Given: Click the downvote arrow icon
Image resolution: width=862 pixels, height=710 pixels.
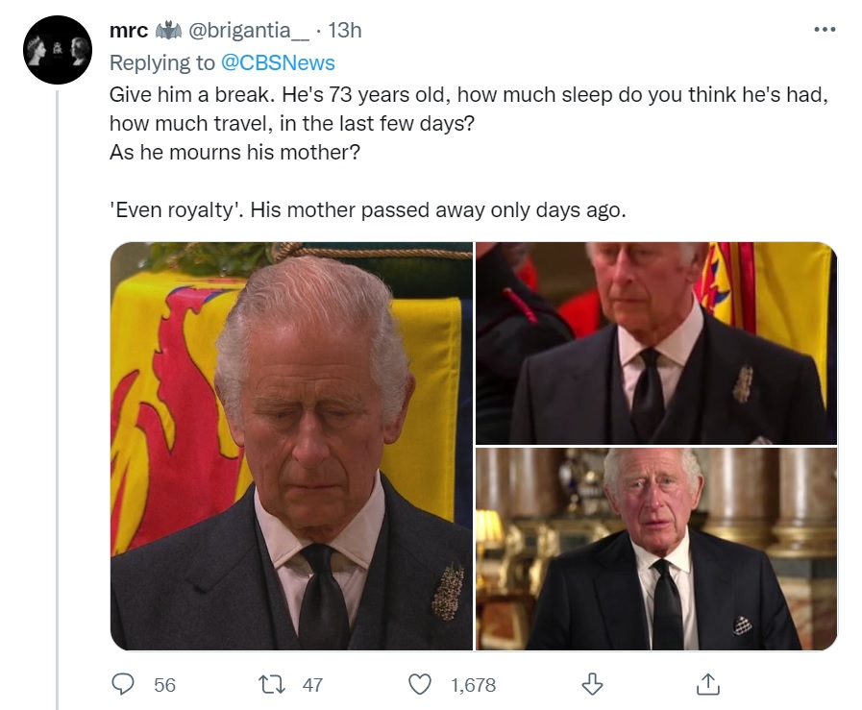Looking at the screenshot, I should click(592, 685).
